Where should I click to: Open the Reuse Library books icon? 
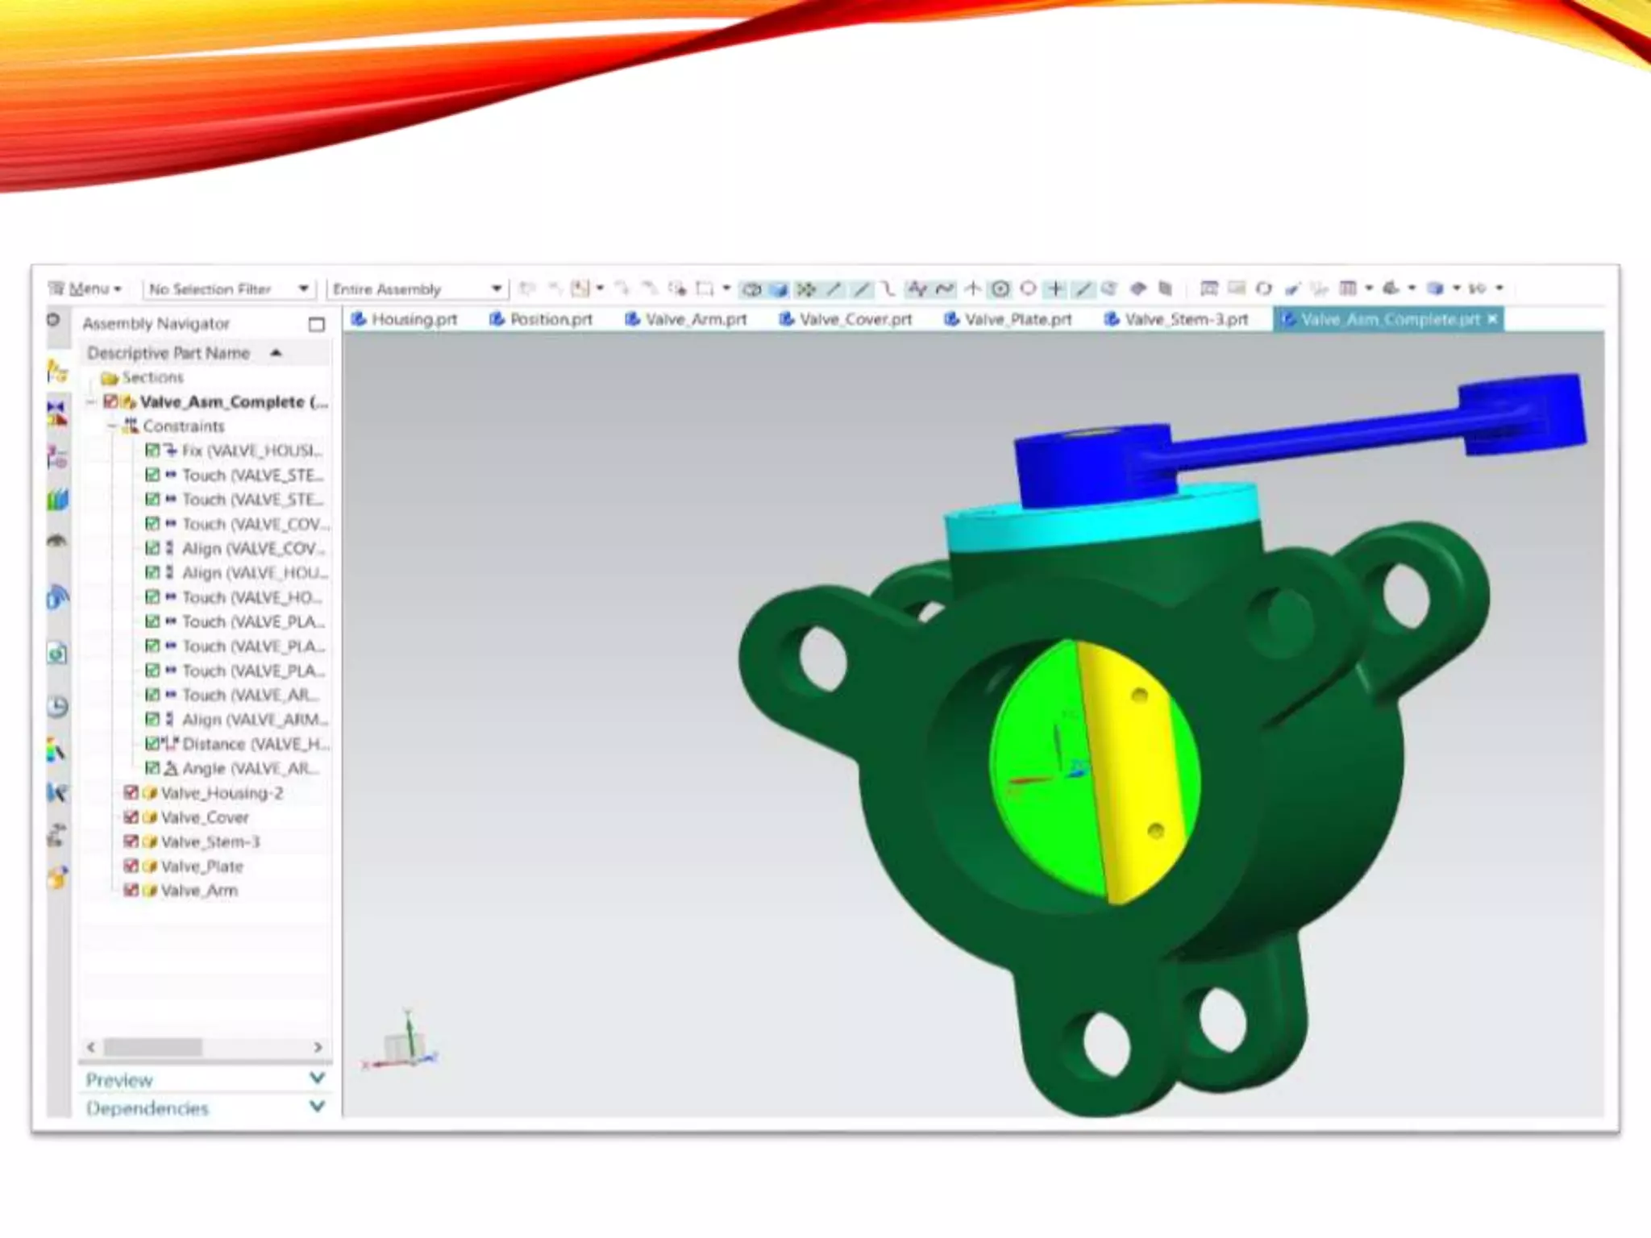[56, 501]
